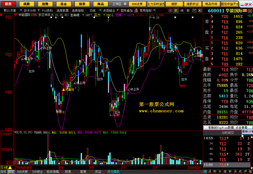Select the 逐 tick-by-tick round tab
Image resolution: width=253 pixels, height=174 pixels.
click(x=210, y=171)
